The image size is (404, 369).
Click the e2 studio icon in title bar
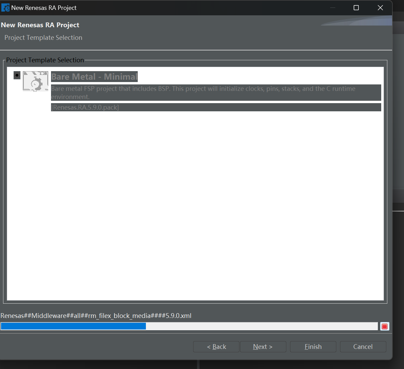5,8
